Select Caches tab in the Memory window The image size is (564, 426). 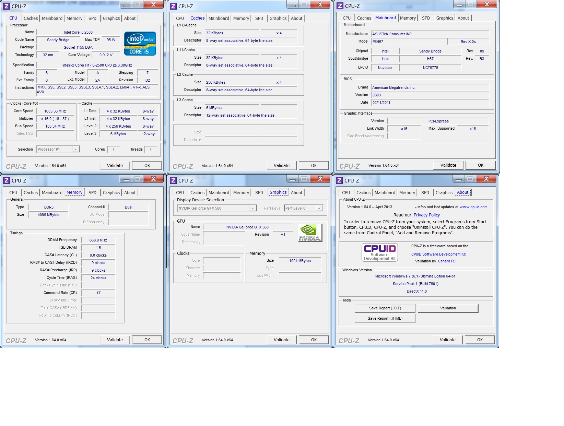(31, 193)
